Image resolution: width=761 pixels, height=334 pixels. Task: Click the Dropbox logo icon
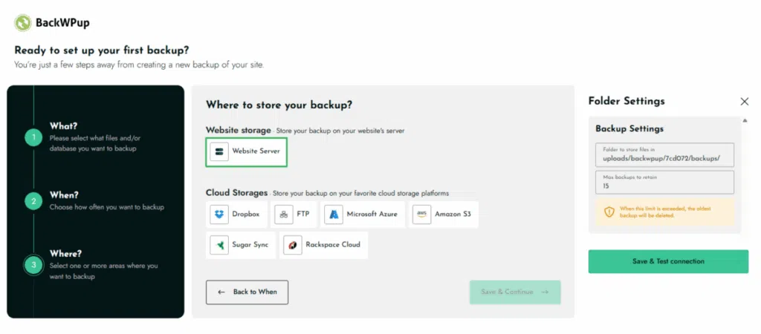tap(219, 215)
